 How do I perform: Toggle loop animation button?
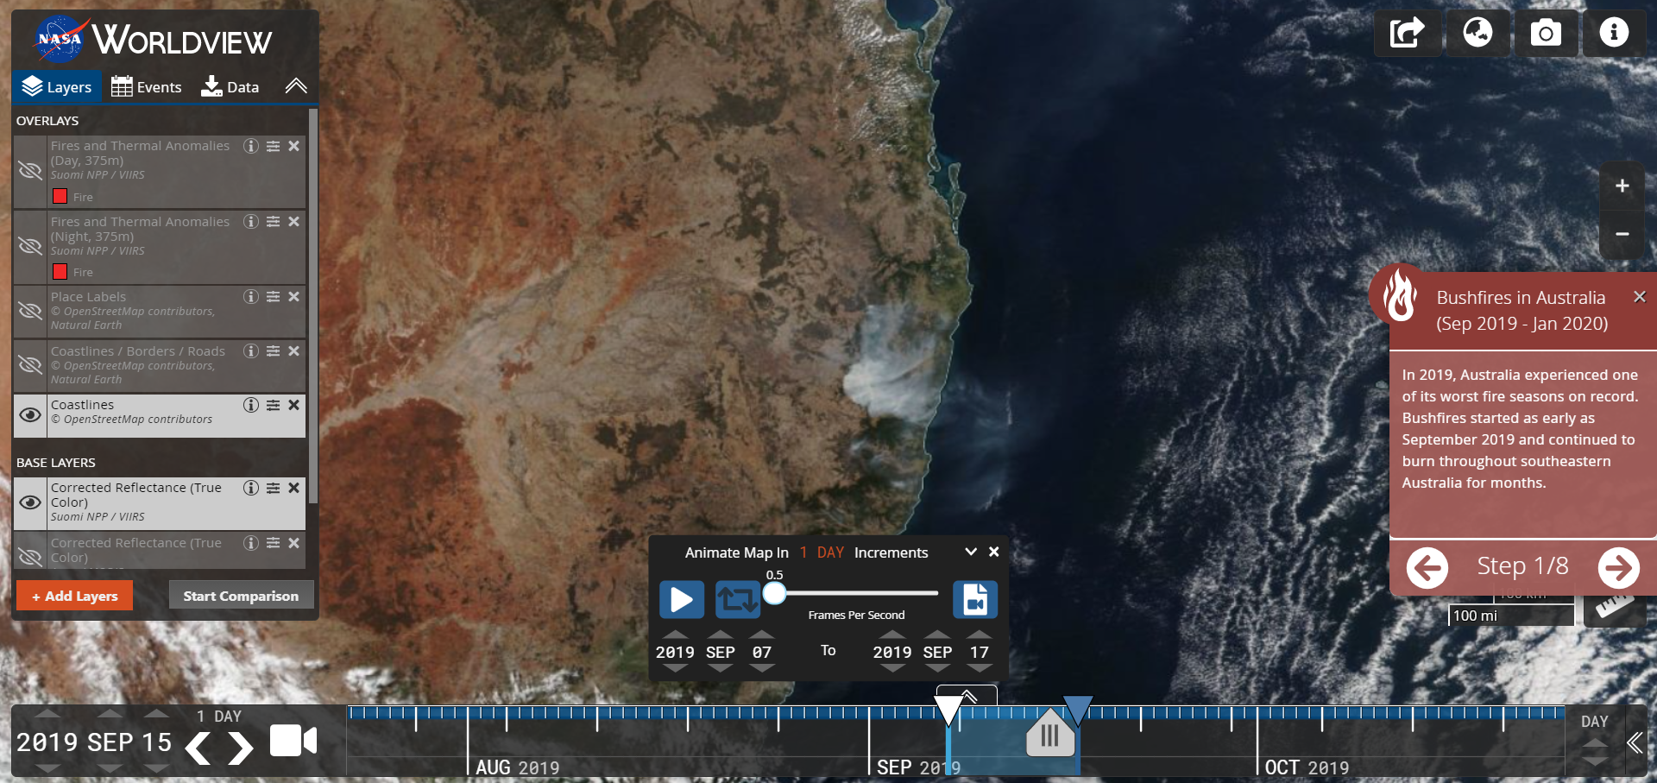click(738, 599)
